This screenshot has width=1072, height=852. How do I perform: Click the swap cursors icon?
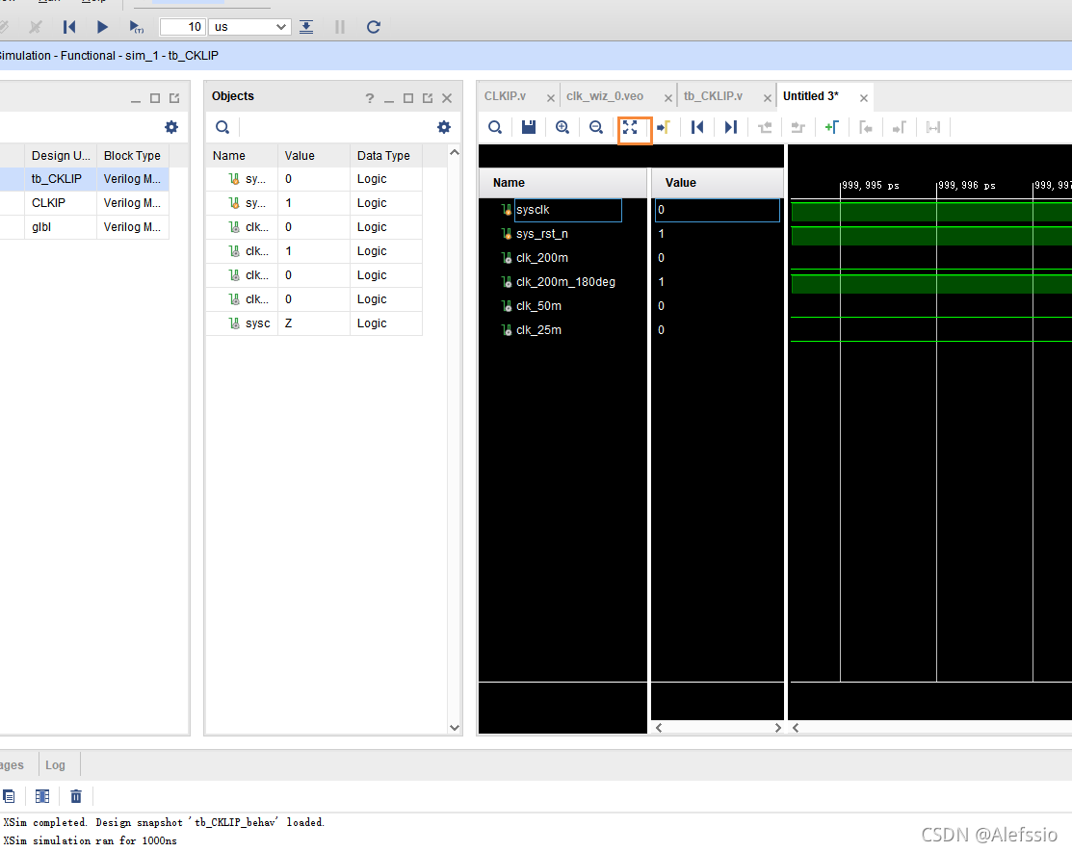932,127
